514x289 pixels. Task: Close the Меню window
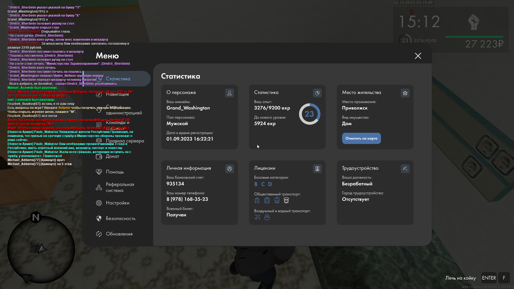418,56
